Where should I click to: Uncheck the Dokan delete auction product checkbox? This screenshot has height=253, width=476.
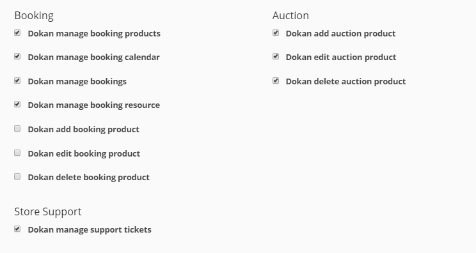[276, 80]
